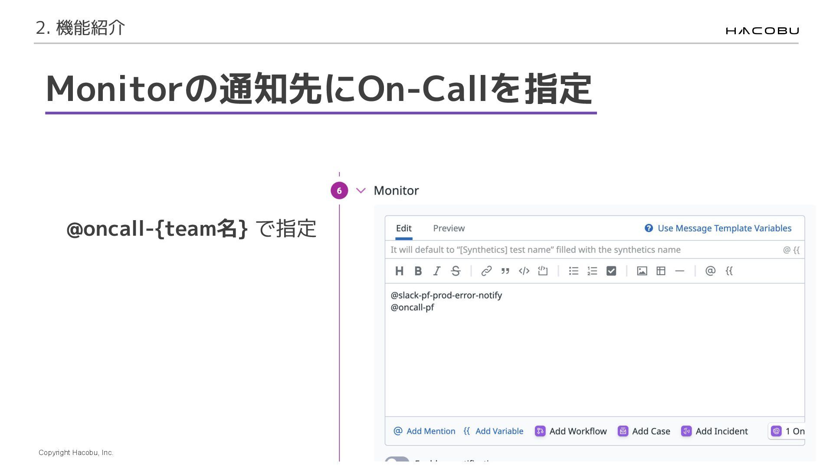833x468 pixels.
Task: Click the Add Workflow button
Action: (571, 431)
